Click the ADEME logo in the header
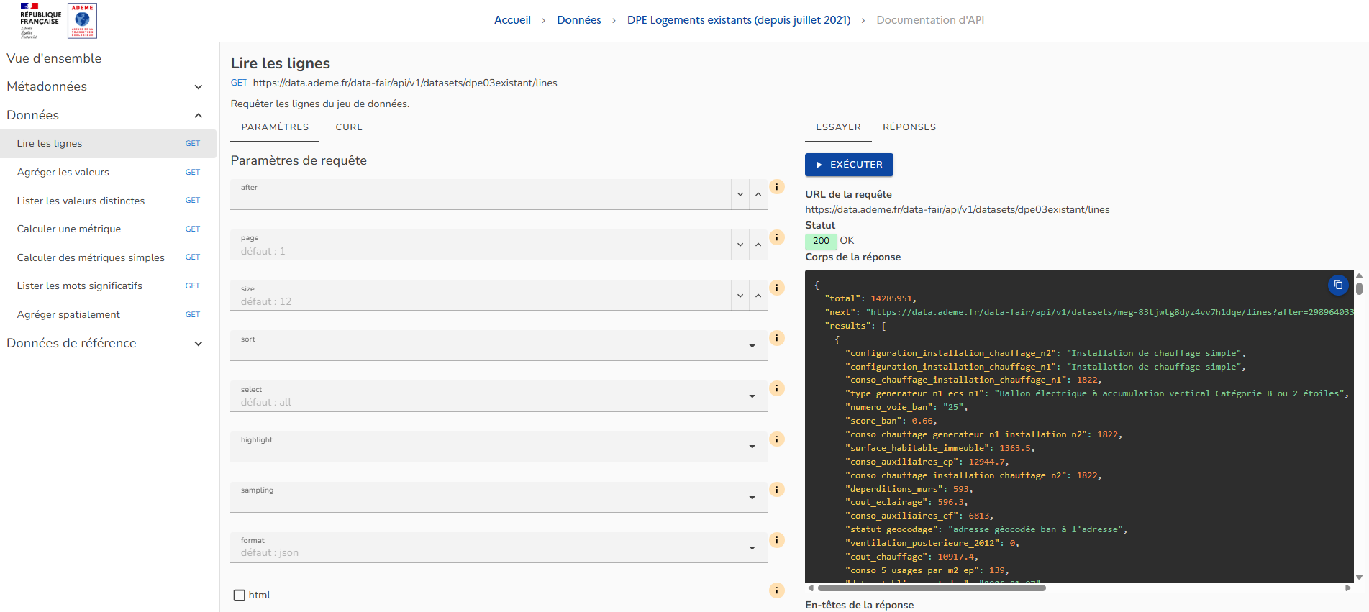This screenshot has height=612, width=1369. point(82,21)
